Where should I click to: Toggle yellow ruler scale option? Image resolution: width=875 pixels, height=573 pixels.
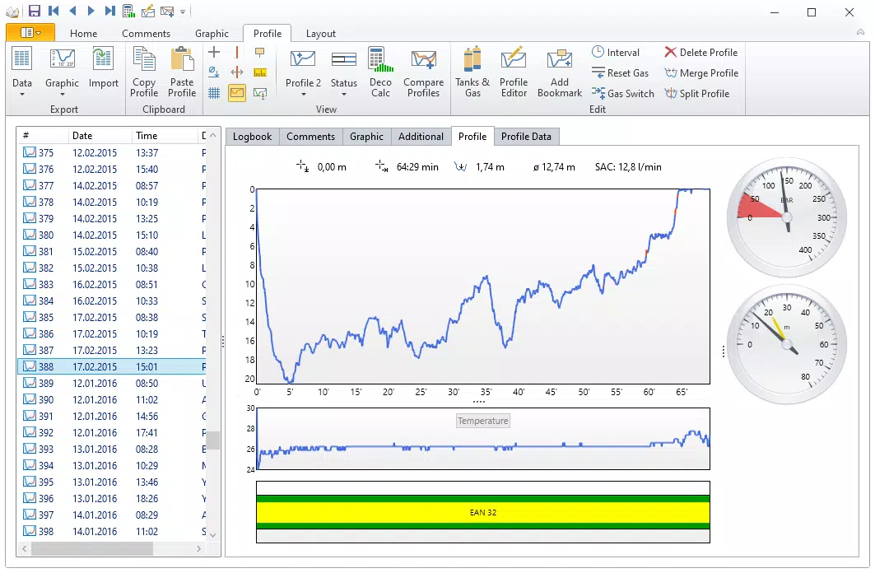click(259, 72)
